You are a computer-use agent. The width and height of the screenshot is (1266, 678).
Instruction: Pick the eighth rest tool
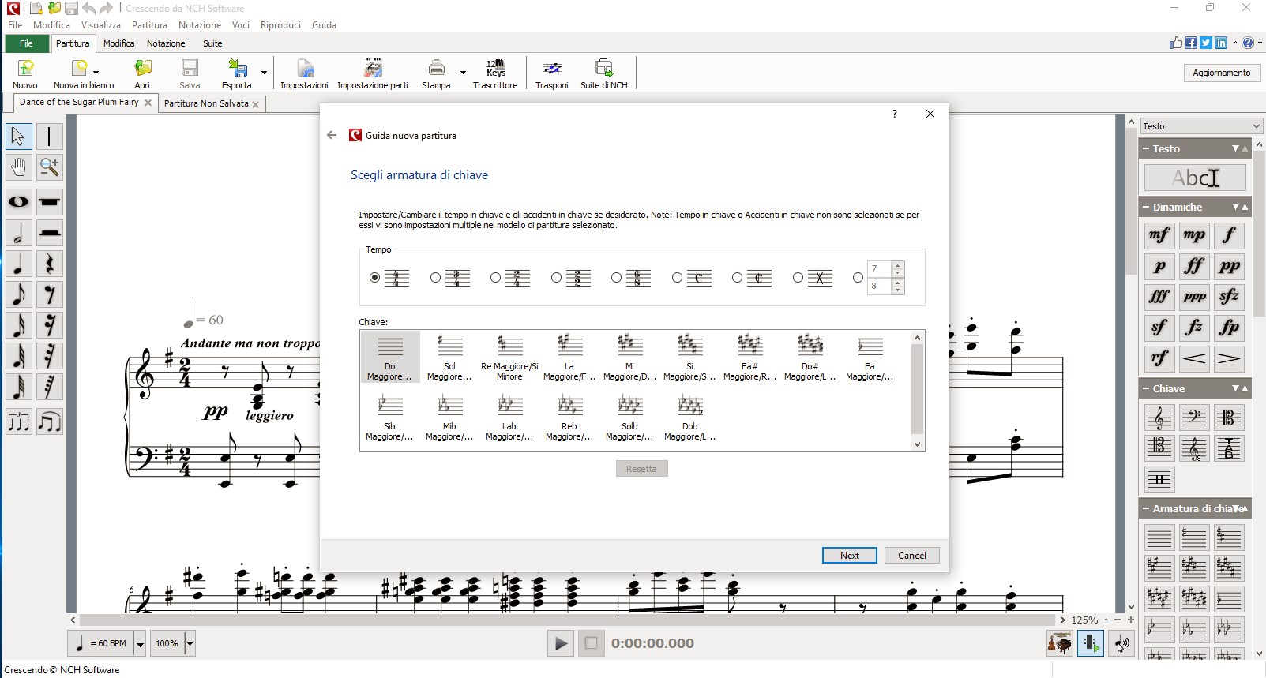tap(49, 294)
